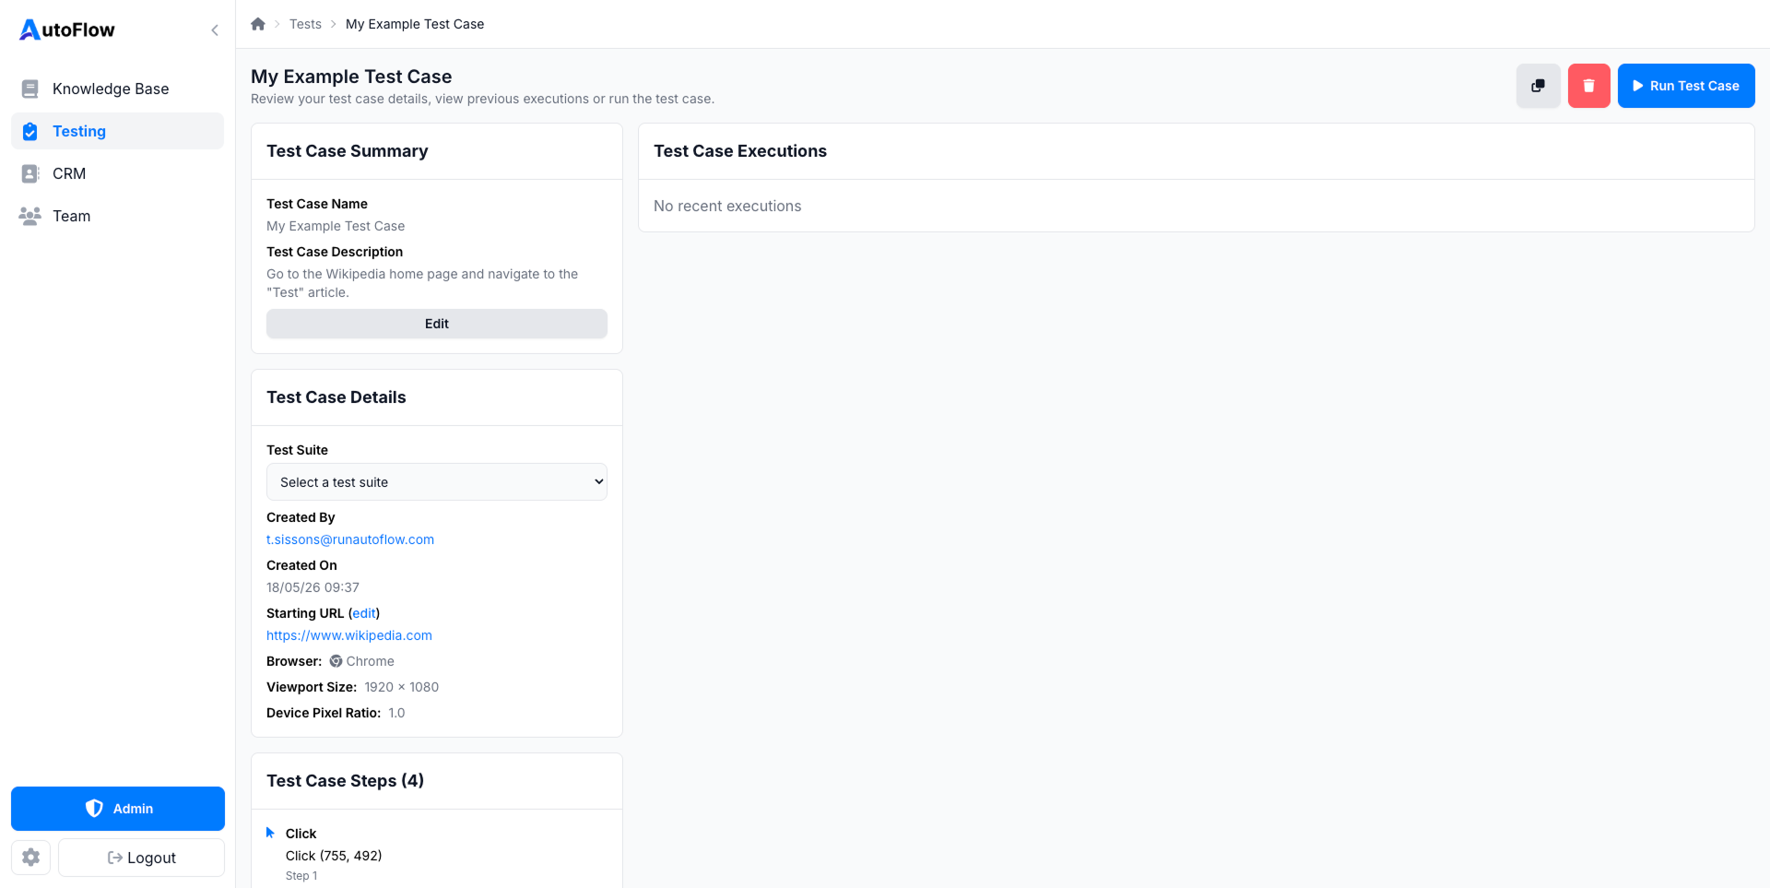Log out using the Logout button
This screenshot has width=1770, height=888.
pyautogui.click(x=141, y=858)
